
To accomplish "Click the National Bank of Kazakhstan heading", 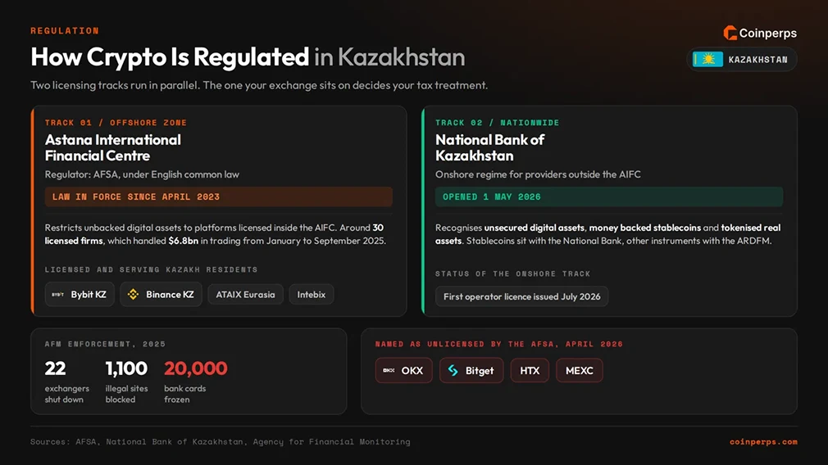I will 489,147.
